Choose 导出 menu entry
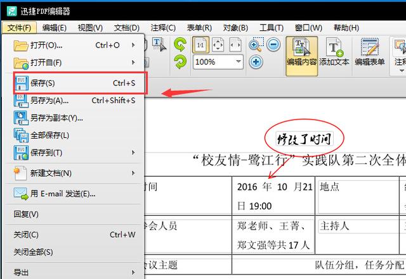The height and width of the screenshot is (279, 406). [x=74, y=272]
